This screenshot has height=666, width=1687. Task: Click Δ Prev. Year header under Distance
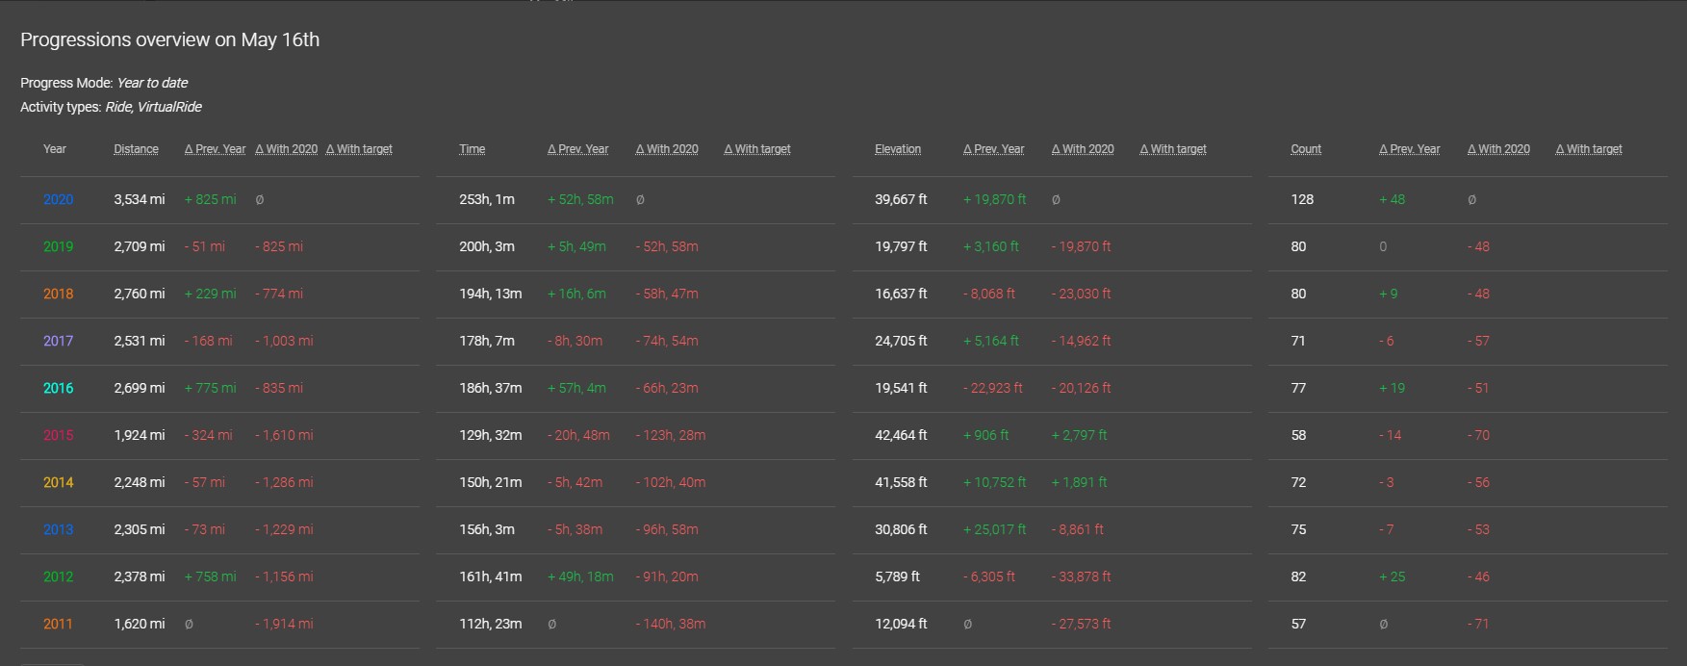pyautogui.click(x=215, y=149)
